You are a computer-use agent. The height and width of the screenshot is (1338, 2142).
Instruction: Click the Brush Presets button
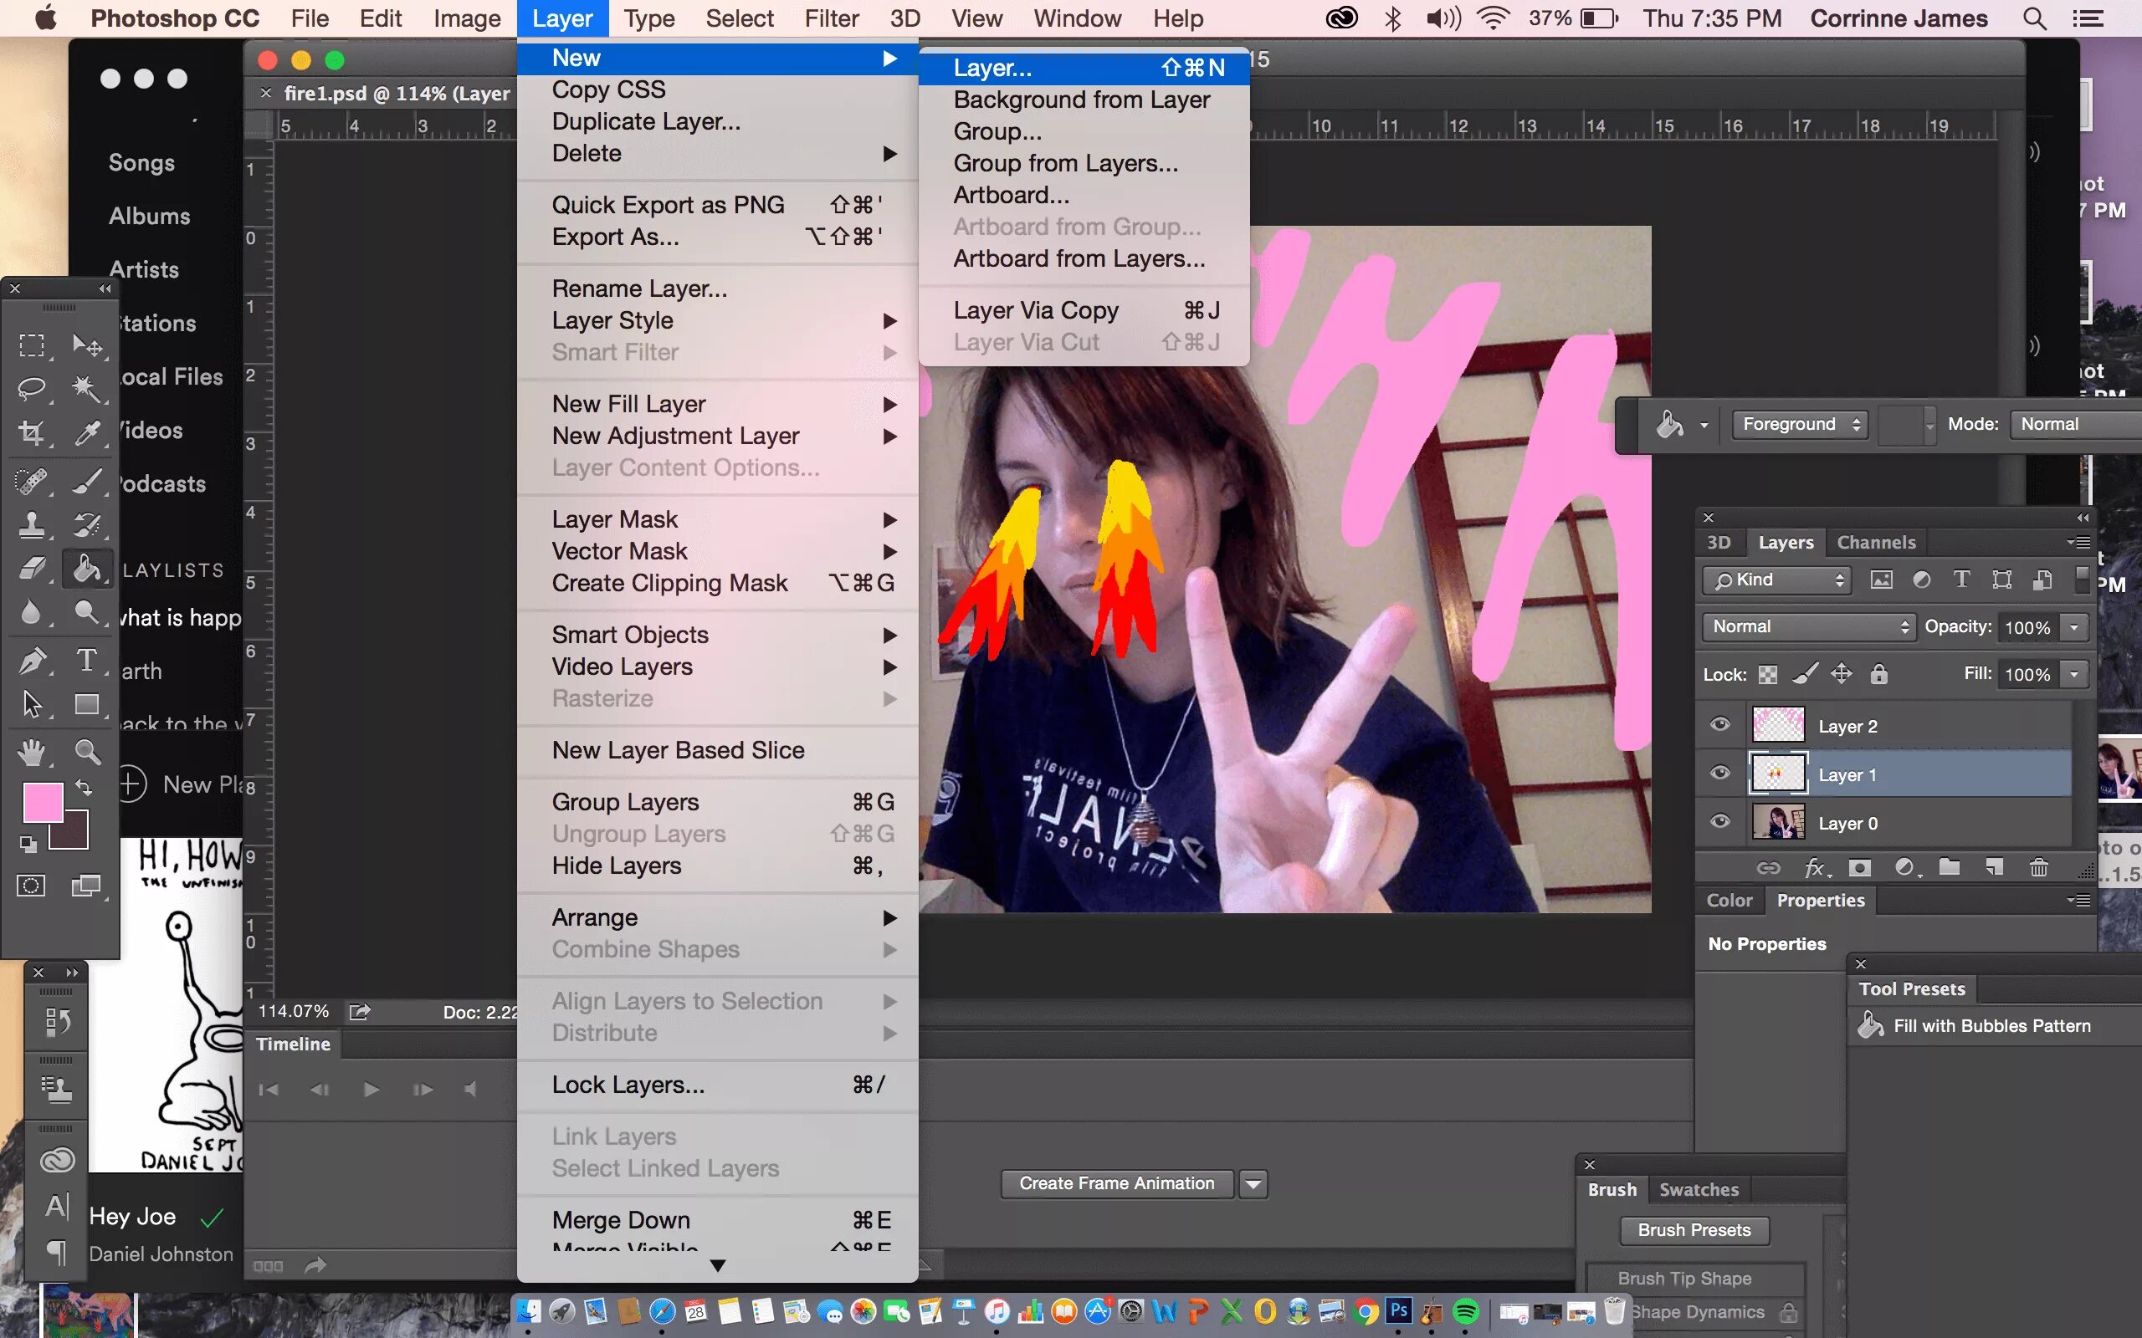click(x=1694, y=1230)
